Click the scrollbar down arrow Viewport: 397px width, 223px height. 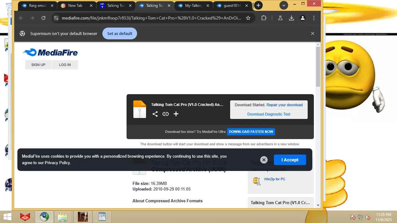click(x=318, y=205)
